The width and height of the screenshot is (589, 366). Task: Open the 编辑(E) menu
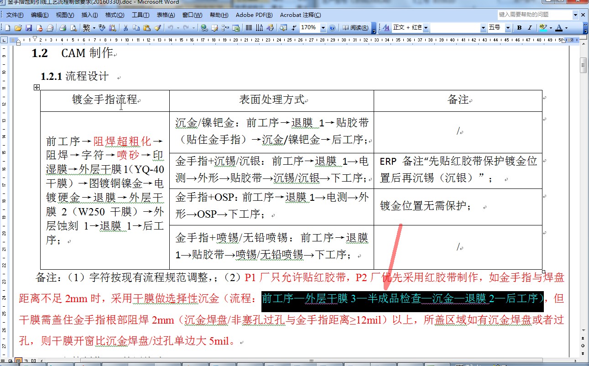(x=40, y=15)
